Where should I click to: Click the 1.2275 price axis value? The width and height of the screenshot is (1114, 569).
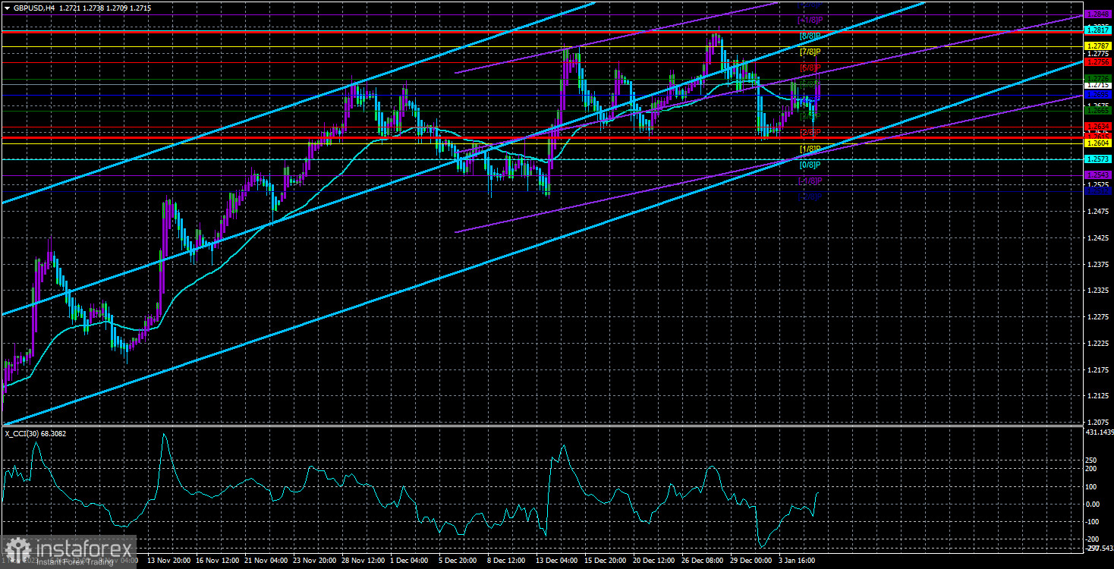tap(1097, 317)
